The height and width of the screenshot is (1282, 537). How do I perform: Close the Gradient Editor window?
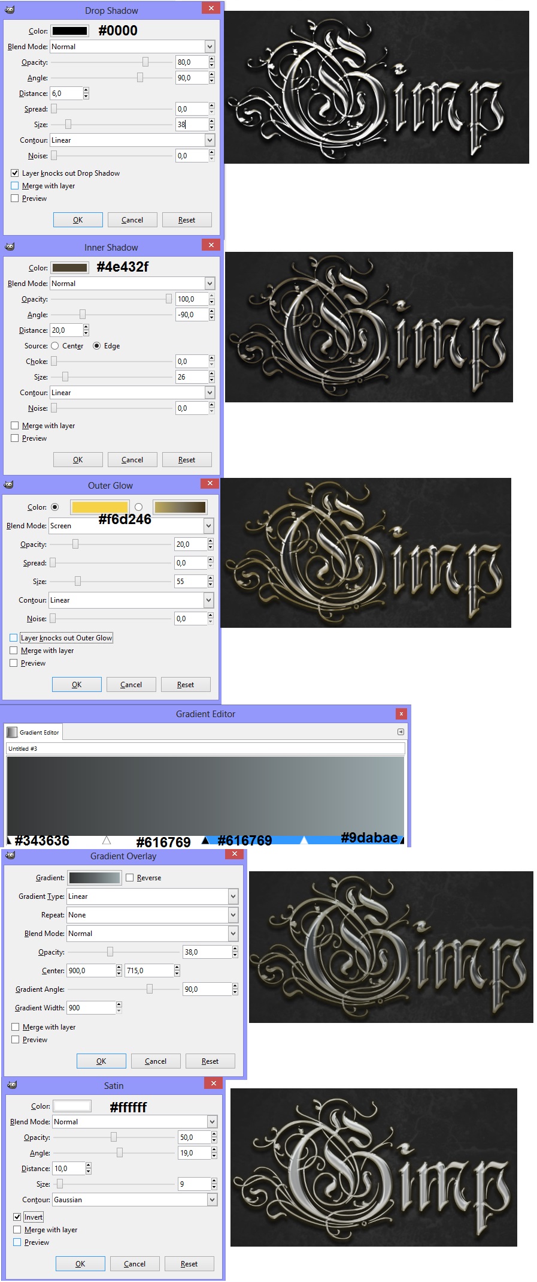(x=401, y=714)
